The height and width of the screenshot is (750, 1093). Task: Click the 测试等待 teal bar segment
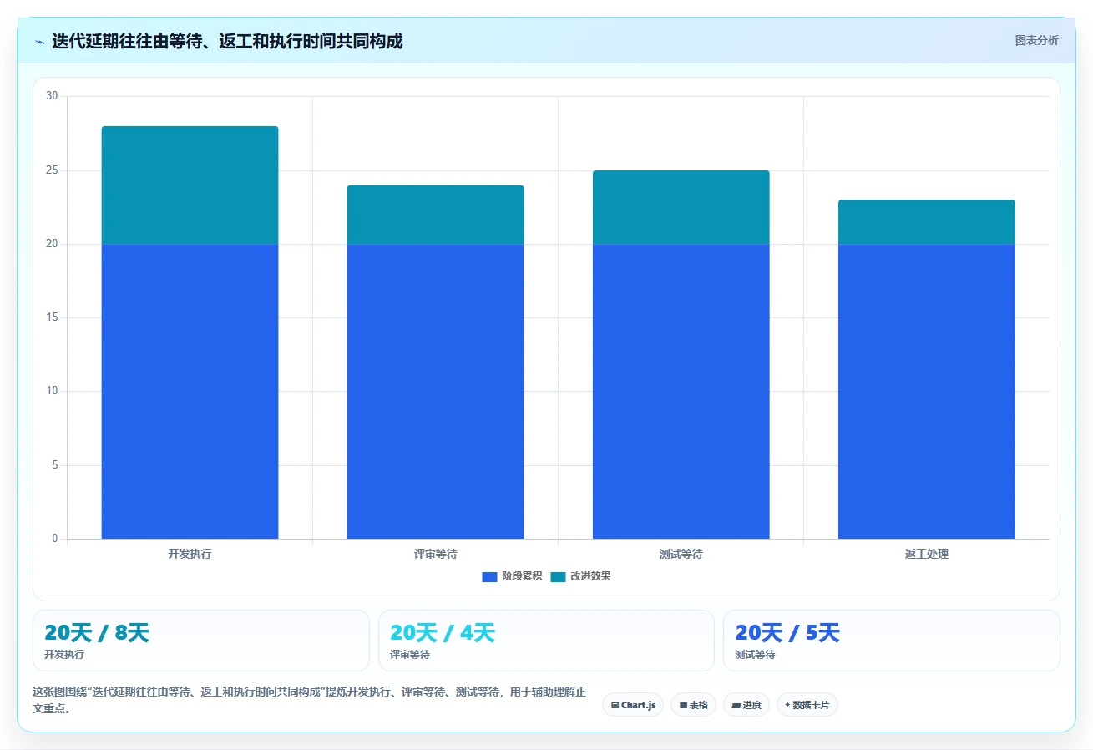click(681, 208)
